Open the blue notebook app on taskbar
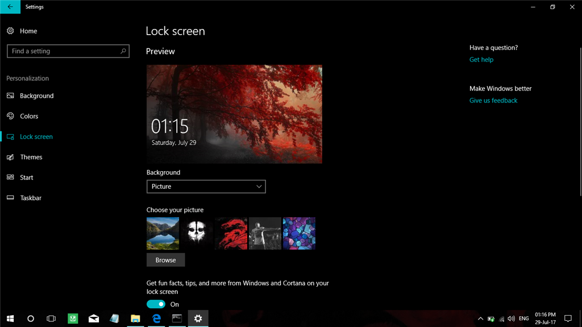Screen dimensions: 582x327 [114, 318]
